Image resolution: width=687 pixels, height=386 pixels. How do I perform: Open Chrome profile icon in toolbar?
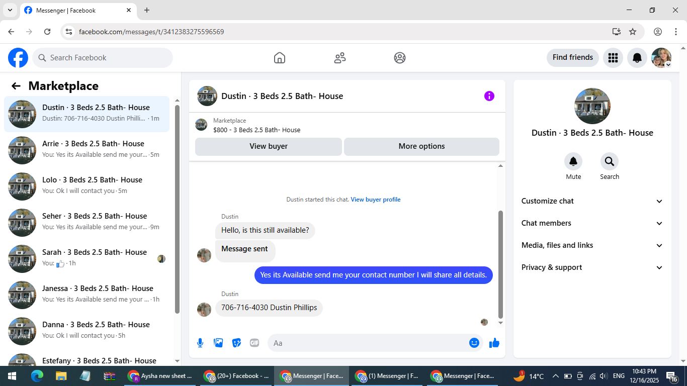point(658,32)
